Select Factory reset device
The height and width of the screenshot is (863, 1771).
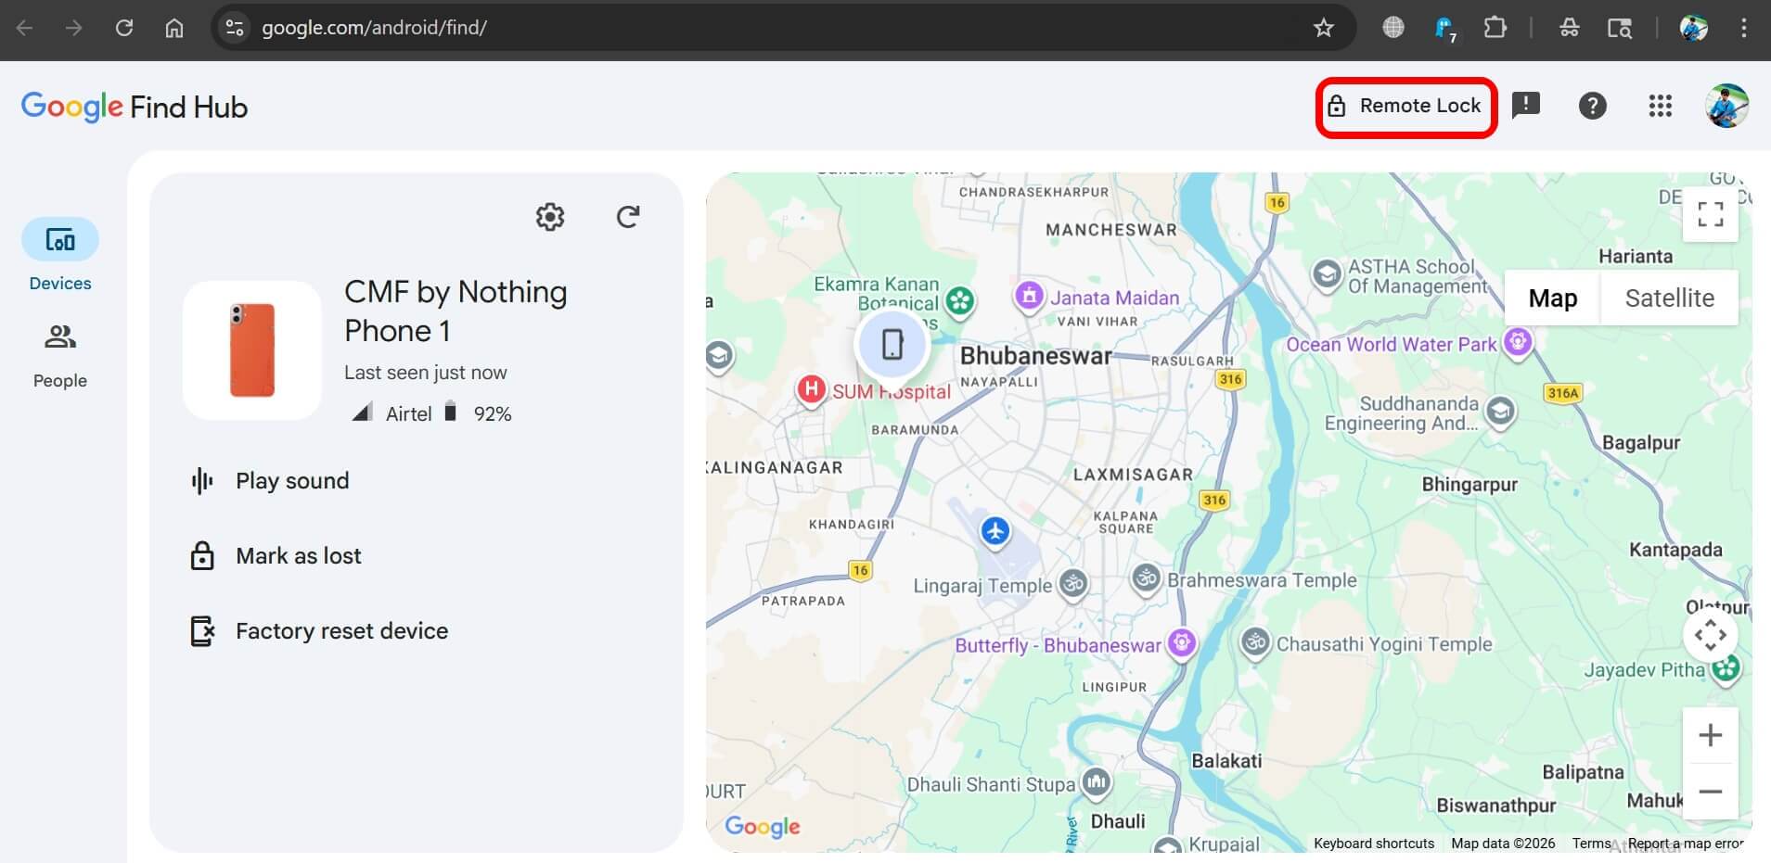tap(319, 630)
